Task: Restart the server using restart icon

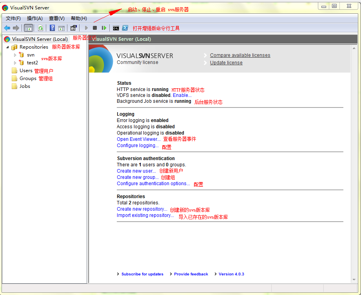Action: pyautogui.click(x=104, y=28)
